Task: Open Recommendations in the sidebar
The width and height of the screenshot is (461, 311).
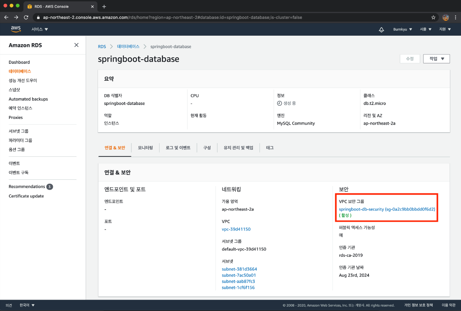Action: [x=27, y=186]
